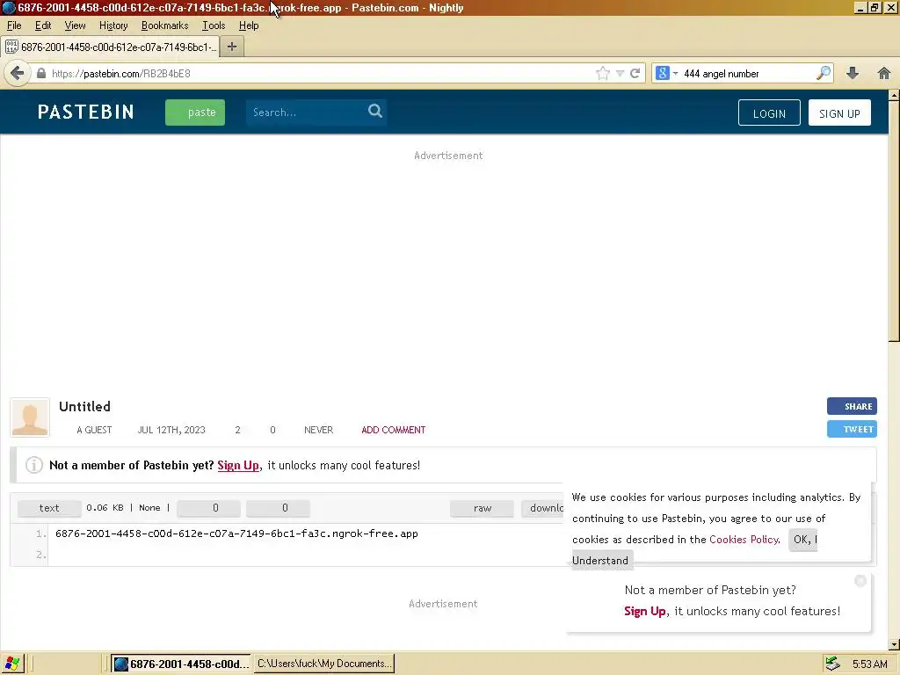900x675 pixels.
Task: Switch to the 6876-2001-4458 taskbar button
Action: coord(181,664)
